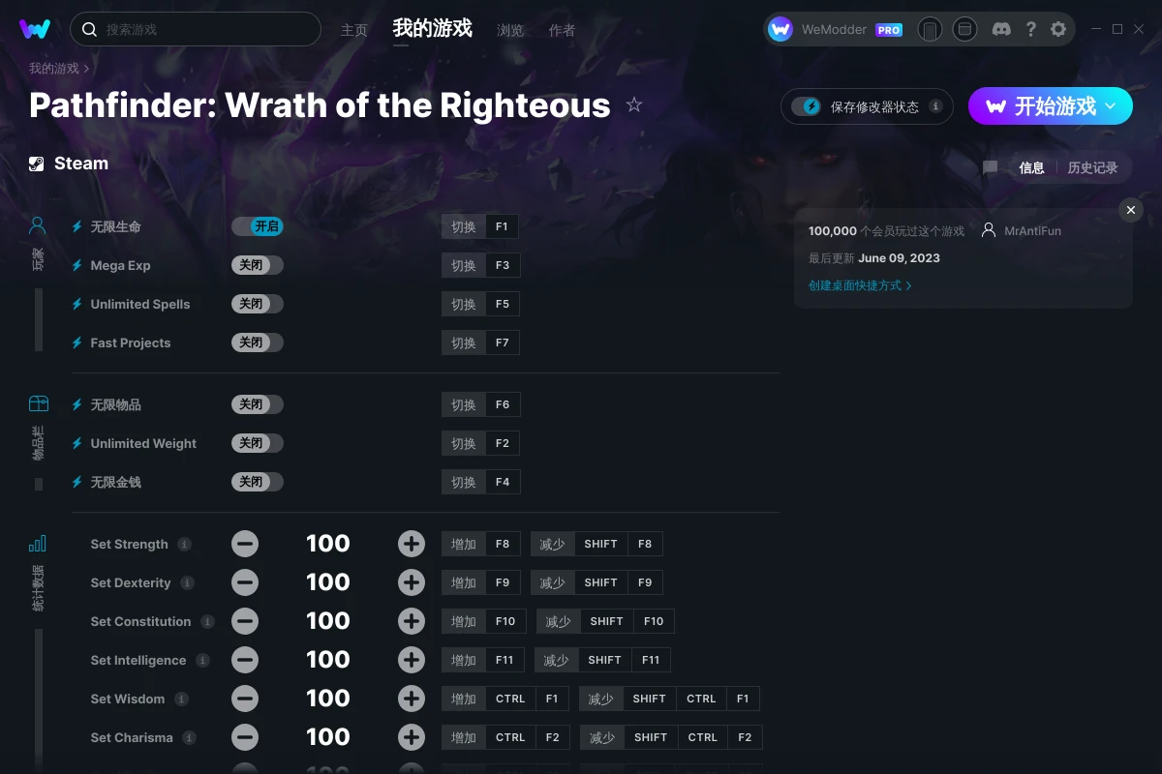Turn on the Unlimited Weight toggle
The width and height of the screenshot is (1162, 774).
(x=258, y=443)
